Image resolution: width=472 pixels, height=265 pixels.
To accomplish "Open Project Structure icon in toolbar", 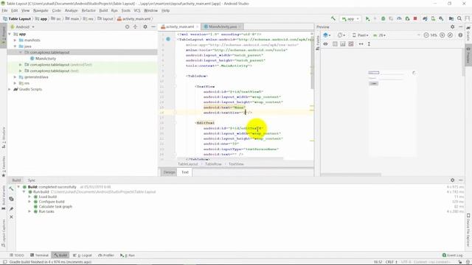I will [x=451, y=18].
